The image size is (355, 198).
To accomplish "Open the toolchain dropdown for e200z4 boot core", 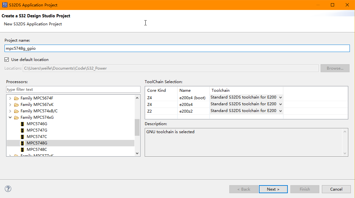I will (280, 97).
